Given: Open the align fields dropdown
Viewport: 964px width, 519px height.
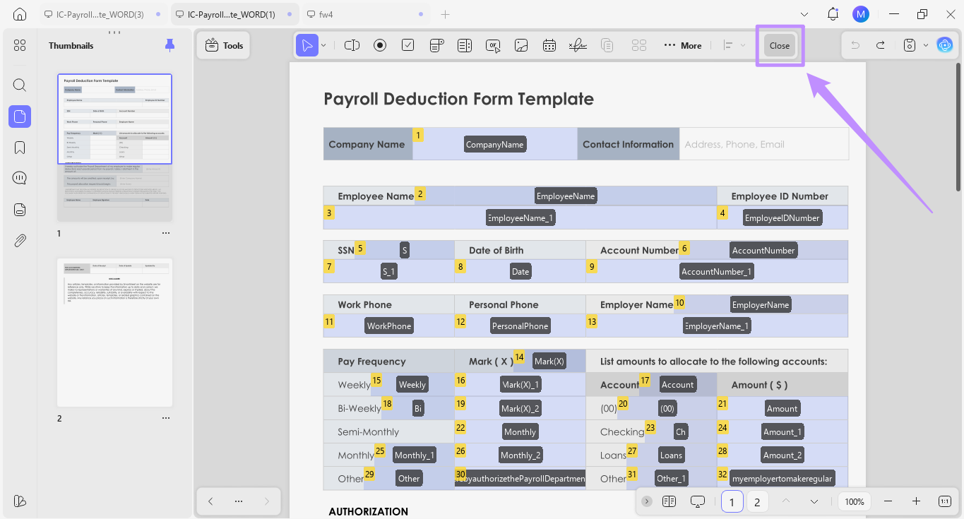Looking at the screenshot, I should coord(734,45).
